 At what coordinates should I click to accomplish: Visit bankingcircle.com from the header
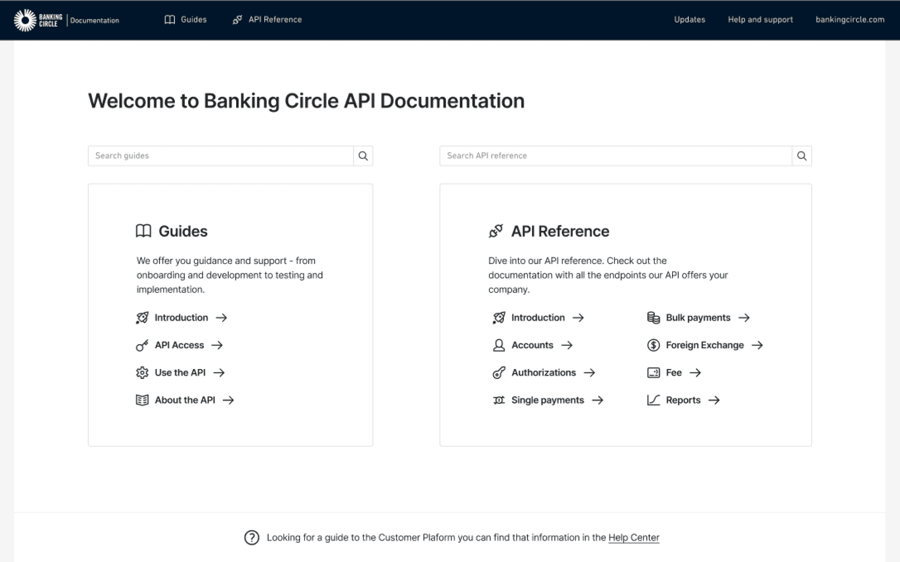850,19
